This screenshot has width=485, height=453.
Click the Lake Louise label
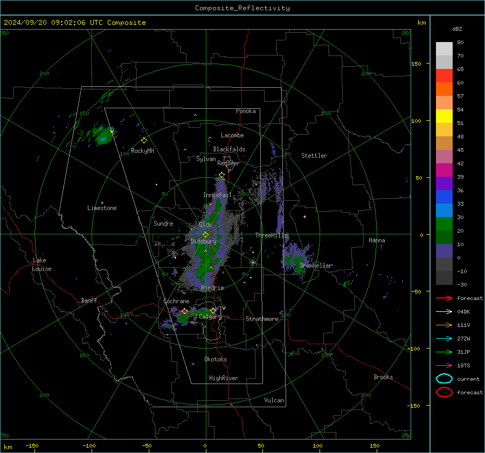click(41, 264)
